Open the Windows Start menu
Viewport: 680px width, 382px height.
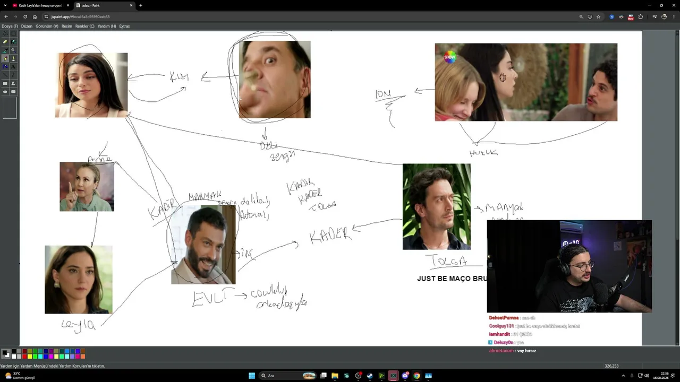252,376
